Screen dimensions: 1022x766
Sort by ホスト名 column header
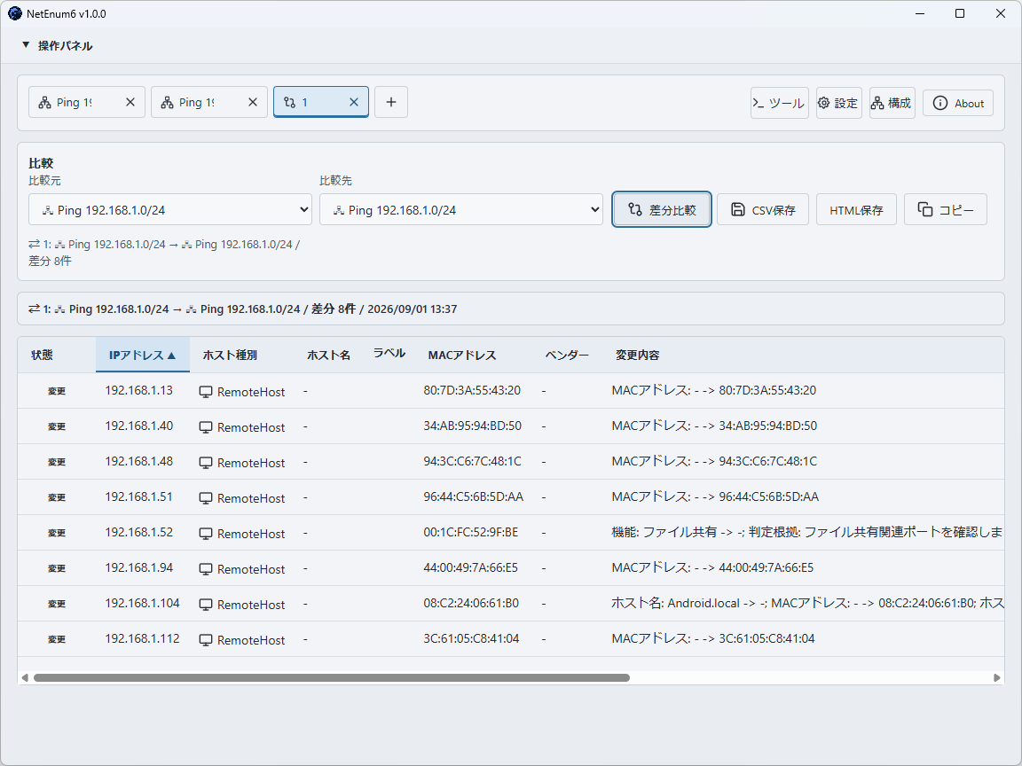(x=328, y=355)
